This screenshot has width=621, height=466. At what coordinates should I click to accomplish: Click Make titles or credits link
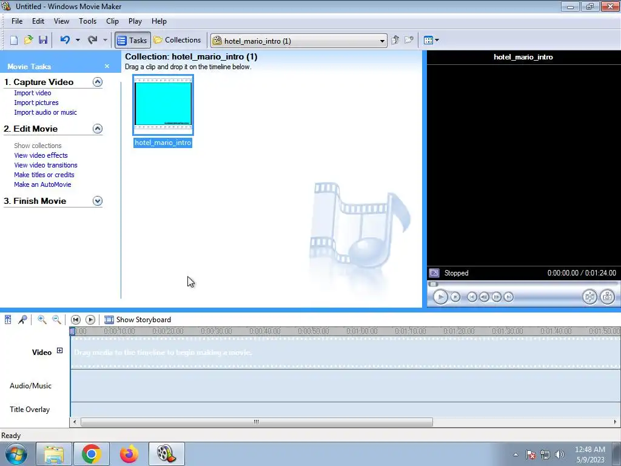pos(44,175)
